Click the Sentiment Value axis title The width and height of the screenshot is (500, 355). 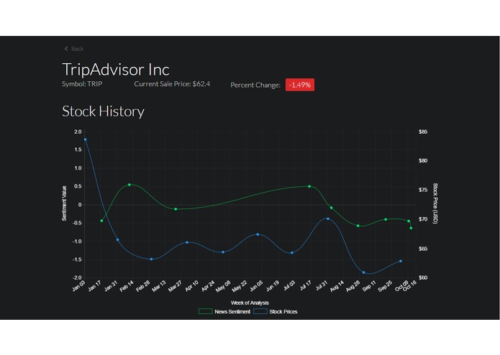64,203
